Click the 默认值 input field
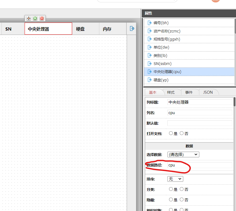 click(x=200, y=123)
